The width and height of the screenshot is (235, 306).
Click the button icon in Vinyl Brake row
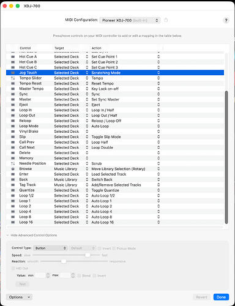(x=13, y=132)
